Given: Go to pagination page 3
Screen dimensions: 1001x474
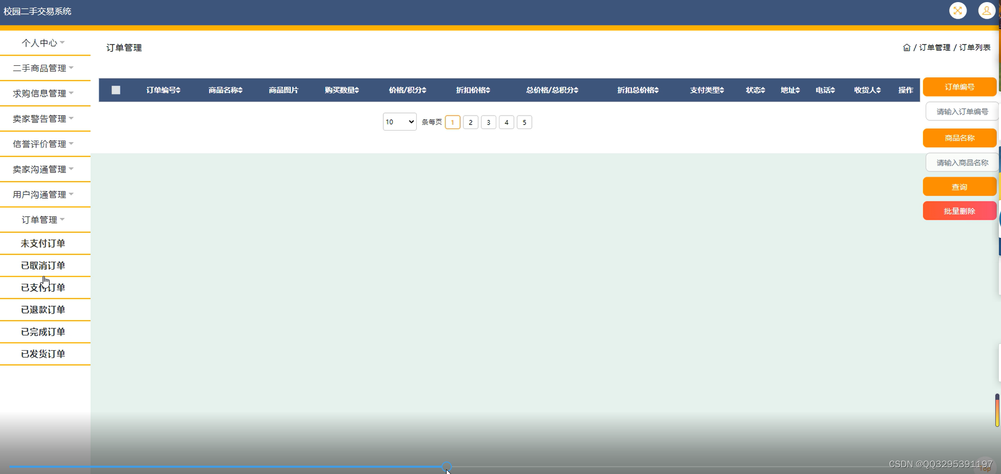Looking at the screenshot, I should (488, 122).
